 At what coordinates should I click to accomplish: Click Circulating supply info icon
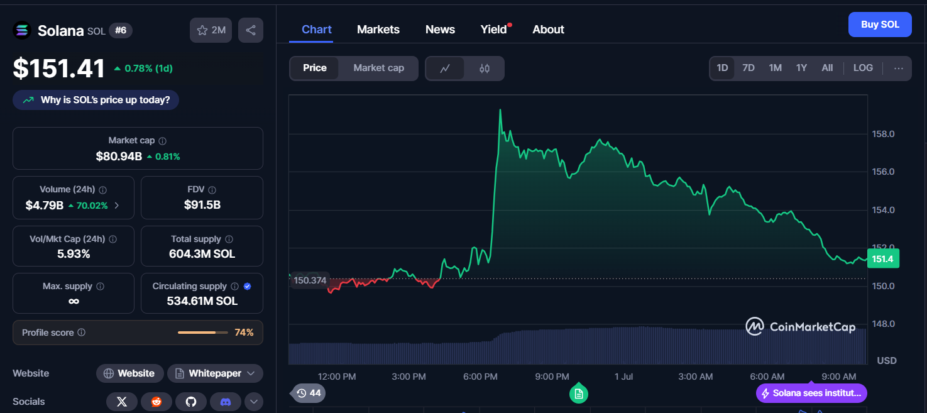(234, 287)
